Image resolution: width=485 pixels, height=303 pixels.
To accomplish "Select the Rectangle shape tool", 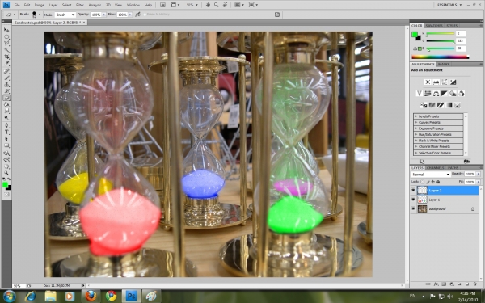I will click(6, 145).
